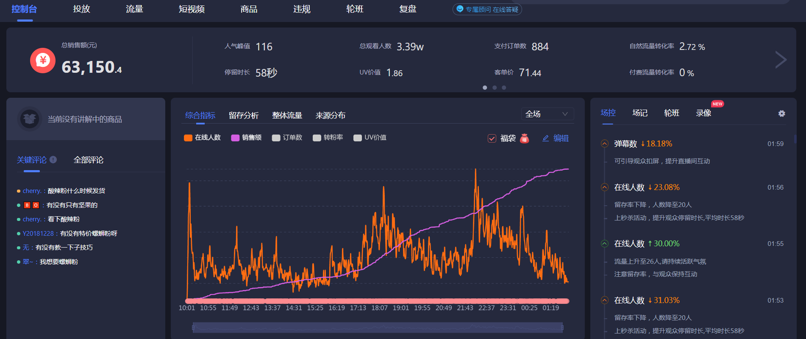
Task: Click the 无 commenter link
Action: [26, 248]
